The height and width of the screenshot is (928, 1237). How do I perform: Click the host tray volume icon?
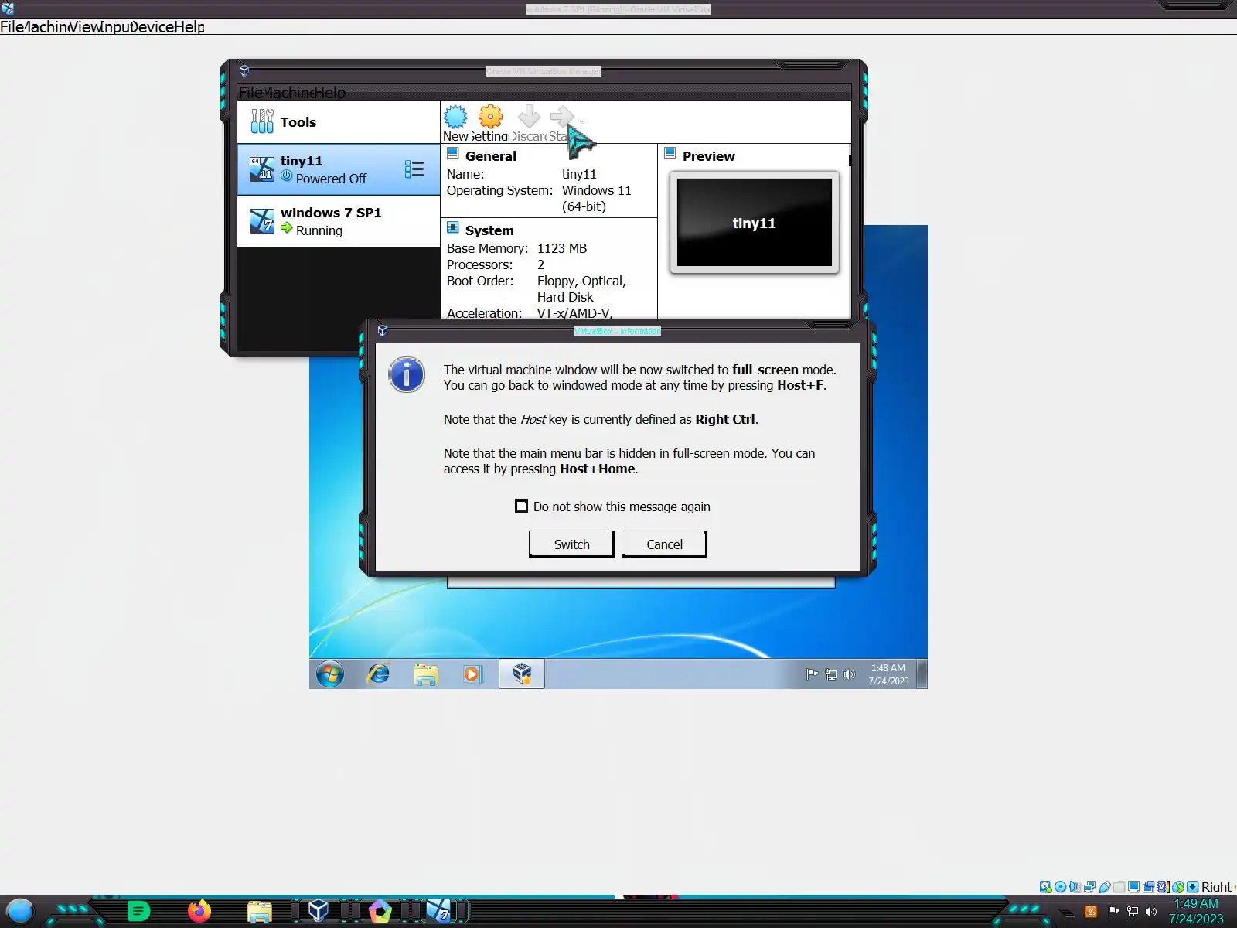tap(1151, 912)
